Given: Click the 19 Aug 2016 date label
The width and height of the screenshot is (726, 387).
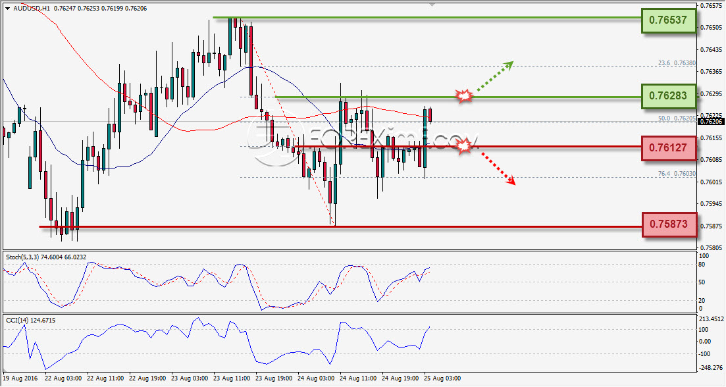Looking at the screenshot, I should point(20,378).
